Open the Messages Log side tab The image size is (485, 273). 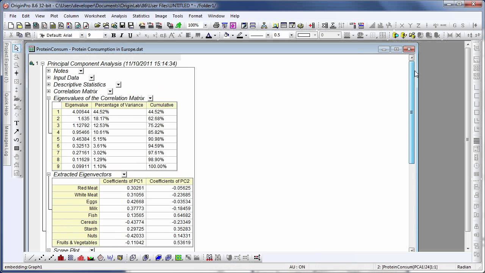[6, 141]
